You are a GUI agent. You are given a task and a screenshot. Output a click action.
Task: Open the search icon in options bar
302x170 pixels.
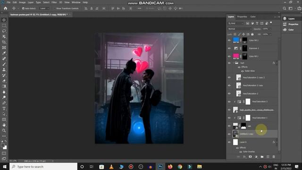tap(284, 8)
